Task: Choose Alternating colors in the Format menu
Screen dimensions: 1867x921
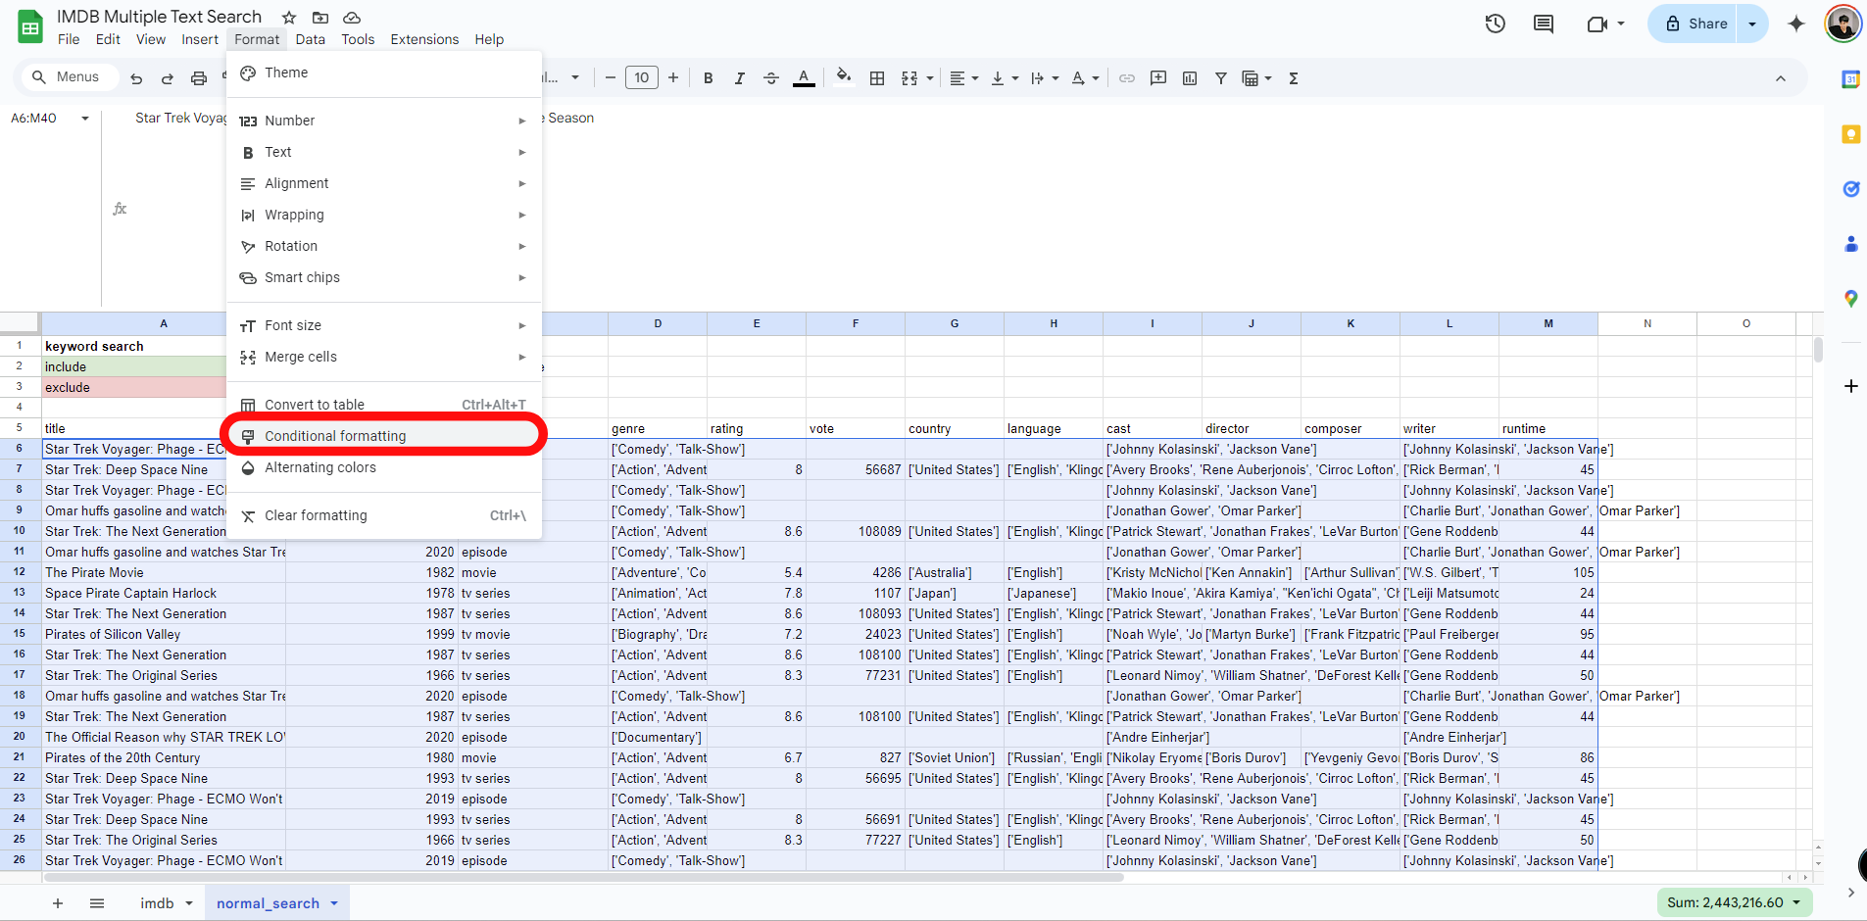Action: point(384,467)
